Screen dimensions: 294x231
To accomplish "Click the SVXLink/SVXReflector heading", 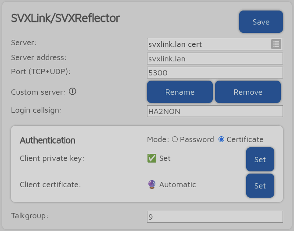I will click(65, 18).
